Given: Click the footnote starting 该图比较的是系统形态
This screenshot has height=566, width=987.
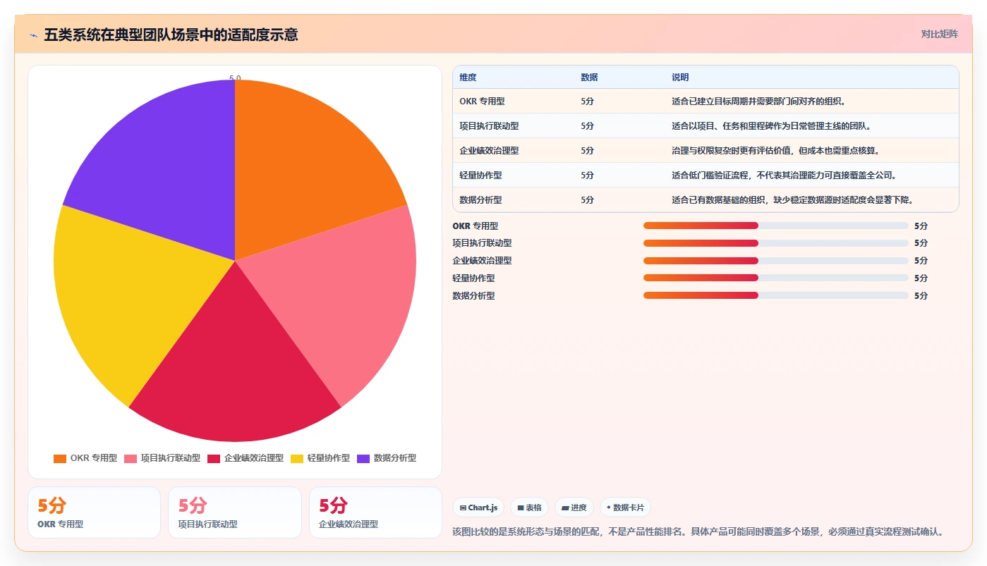Looking at the screenshot, I should [698, 531].
